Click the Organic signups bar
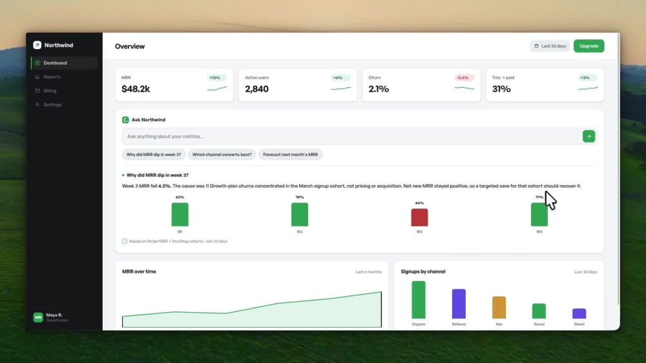The width and height of the screenshot is (646, 363). coord(419,300)
